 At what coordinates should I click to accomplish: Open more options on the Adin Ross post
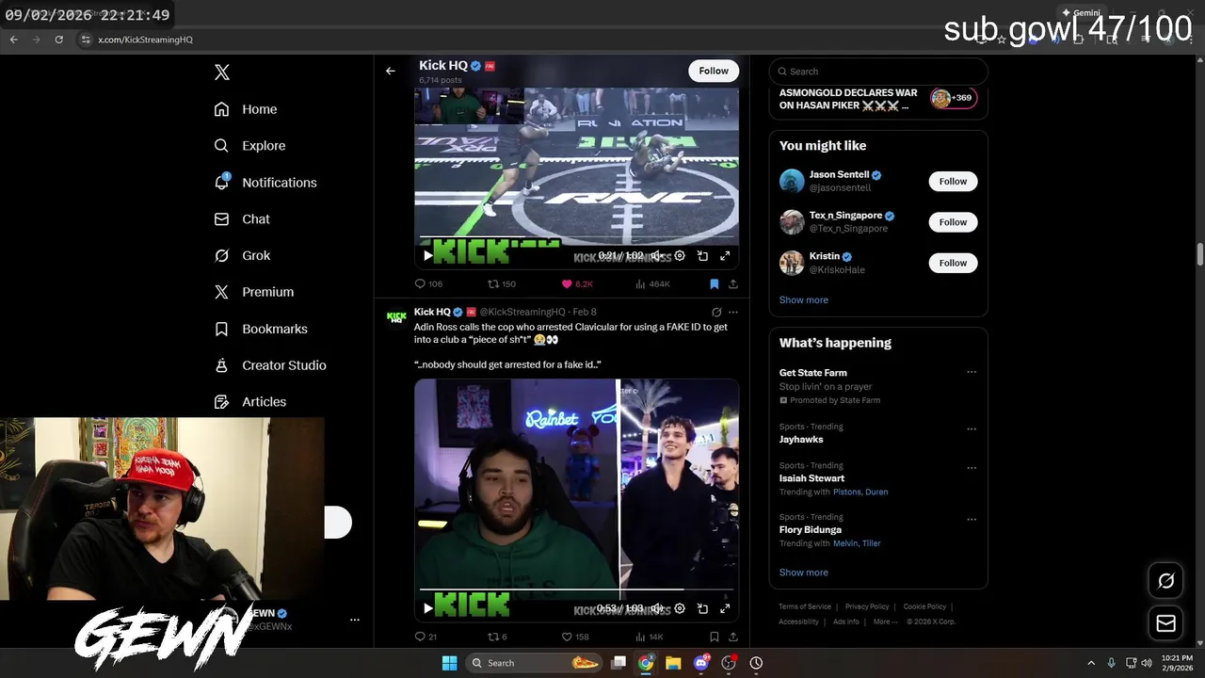[x=733, y=312]
